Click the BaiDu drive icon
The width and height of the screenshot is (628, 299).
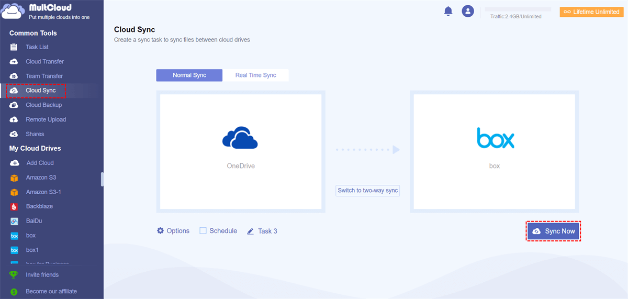pyautogui.click(x=14, y=221)
